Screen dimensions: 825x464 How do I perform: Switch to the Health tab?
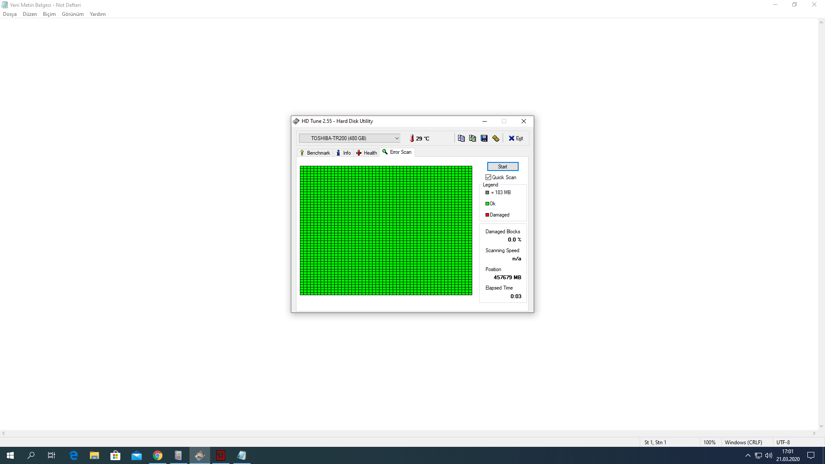point(367,153)
